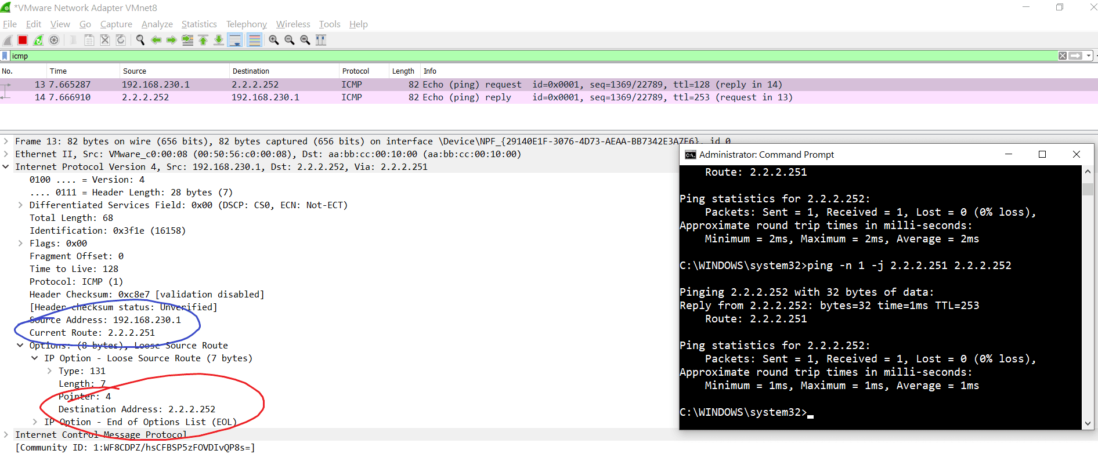The image size is (1098, 472).
Task: Expand Internet Control Message Protocol row
Action: tap(6, 435)
